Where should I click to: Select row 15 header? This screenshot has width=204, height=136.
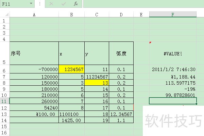(x=4, y=126)
